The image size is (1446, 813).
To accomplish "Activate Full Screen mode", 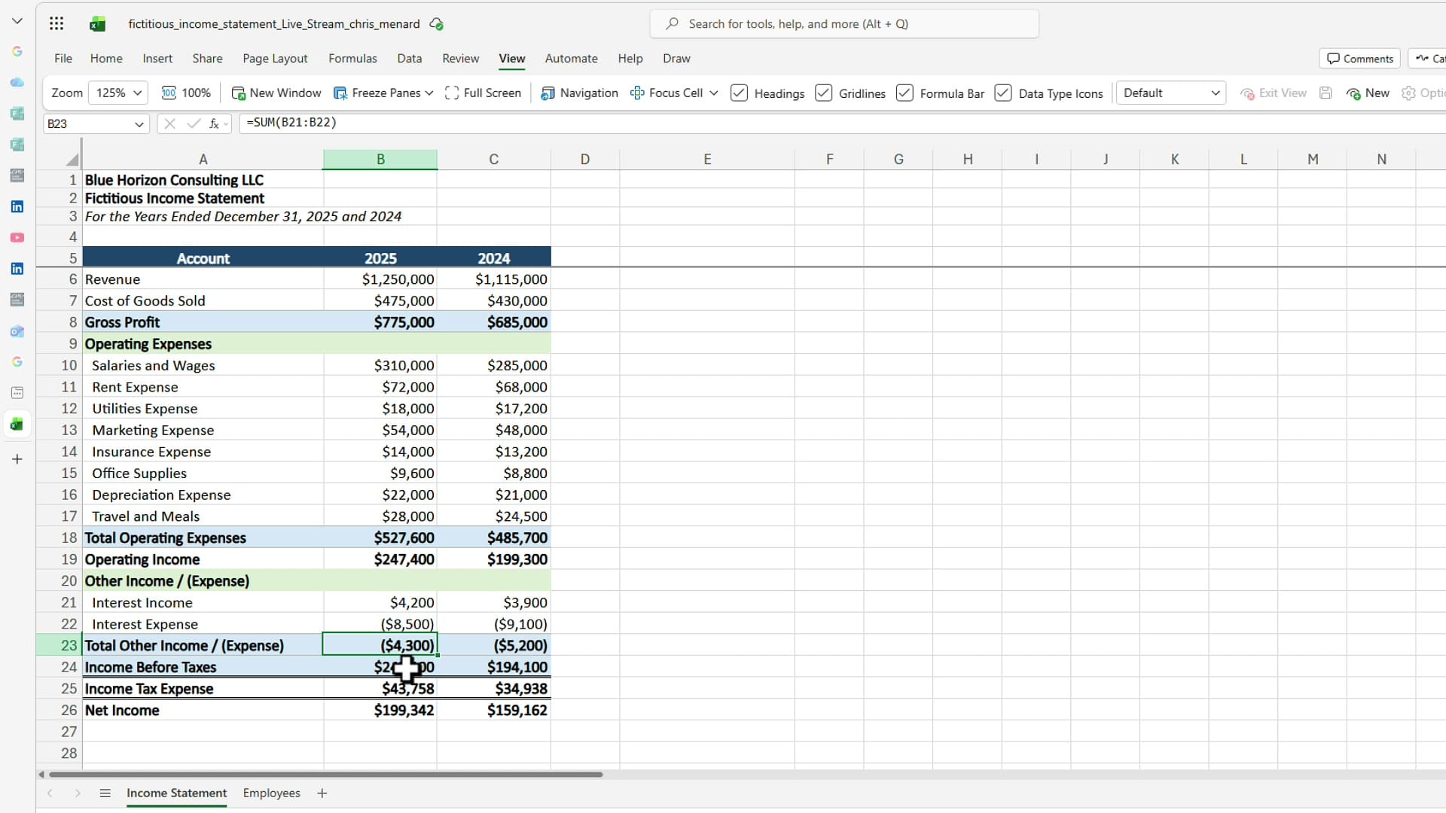I will [x=483, y=93].
